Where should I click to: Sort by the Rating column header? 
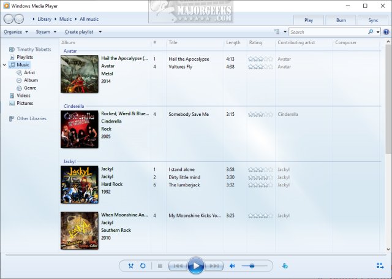click(262, 42)
